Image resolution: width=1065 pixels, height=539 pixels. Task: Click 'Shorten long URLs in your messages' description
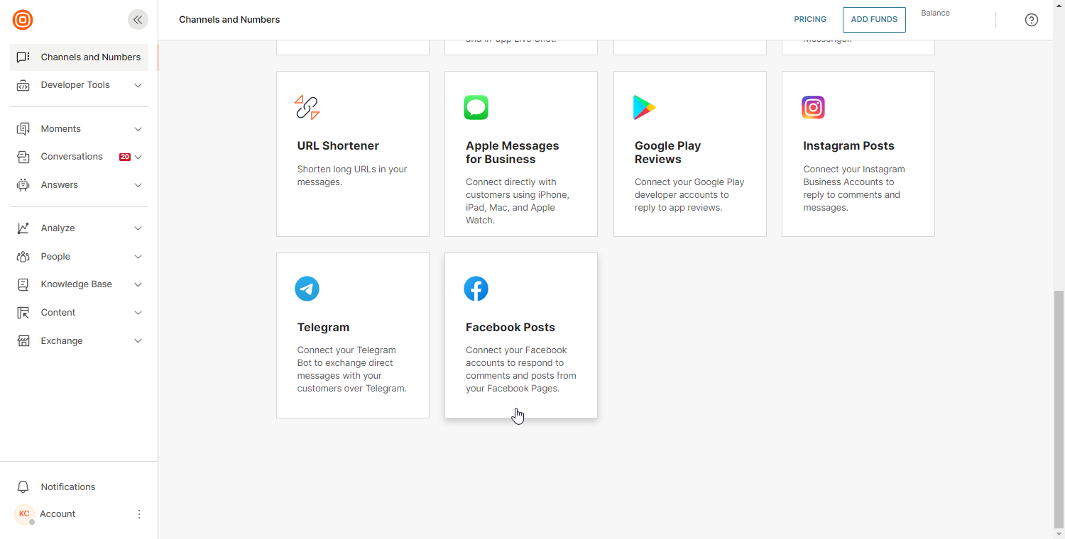[x=352, y=176]
